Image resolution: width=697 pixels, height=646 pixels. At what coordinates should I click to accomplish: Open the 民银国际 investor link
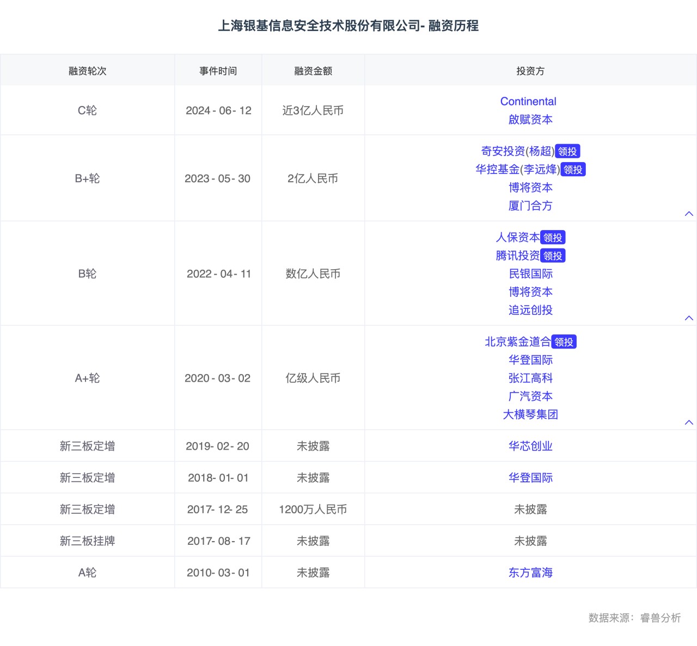coord(530,274)
